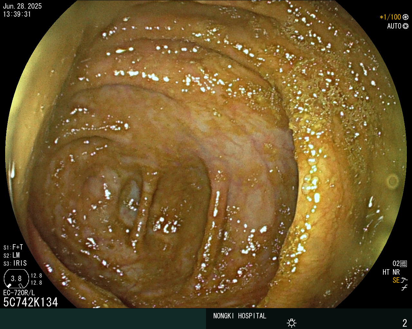Click the serial number 5C742K134

(31, 302)
